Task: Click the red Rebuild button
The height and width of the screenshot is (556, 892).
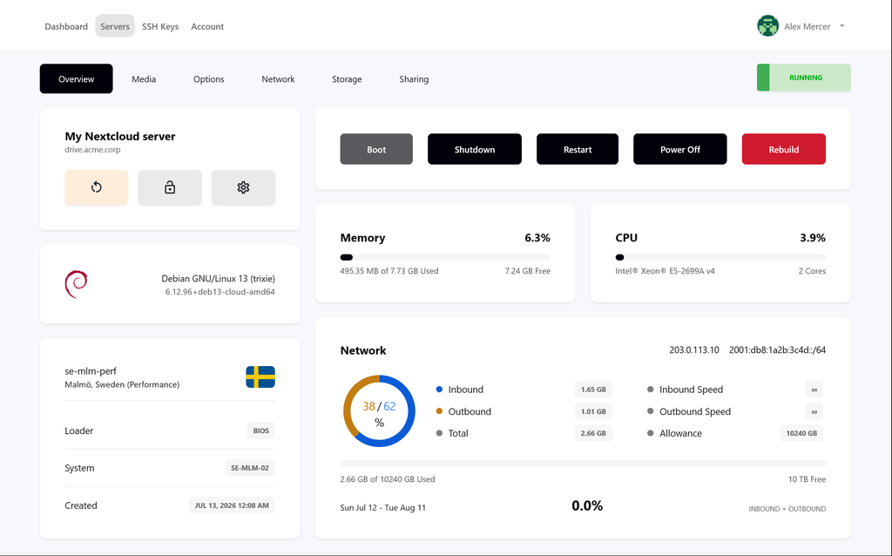Action: coord(784,149)
